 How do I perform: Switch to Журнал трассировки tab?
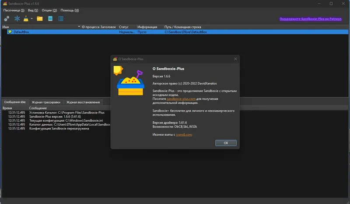click(x=46, y=102)
